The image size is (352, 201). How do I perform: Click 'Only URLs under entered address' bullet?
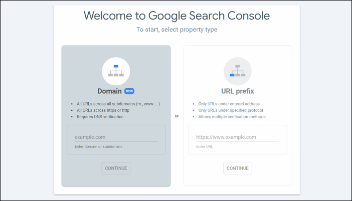[x=229, y=104]
